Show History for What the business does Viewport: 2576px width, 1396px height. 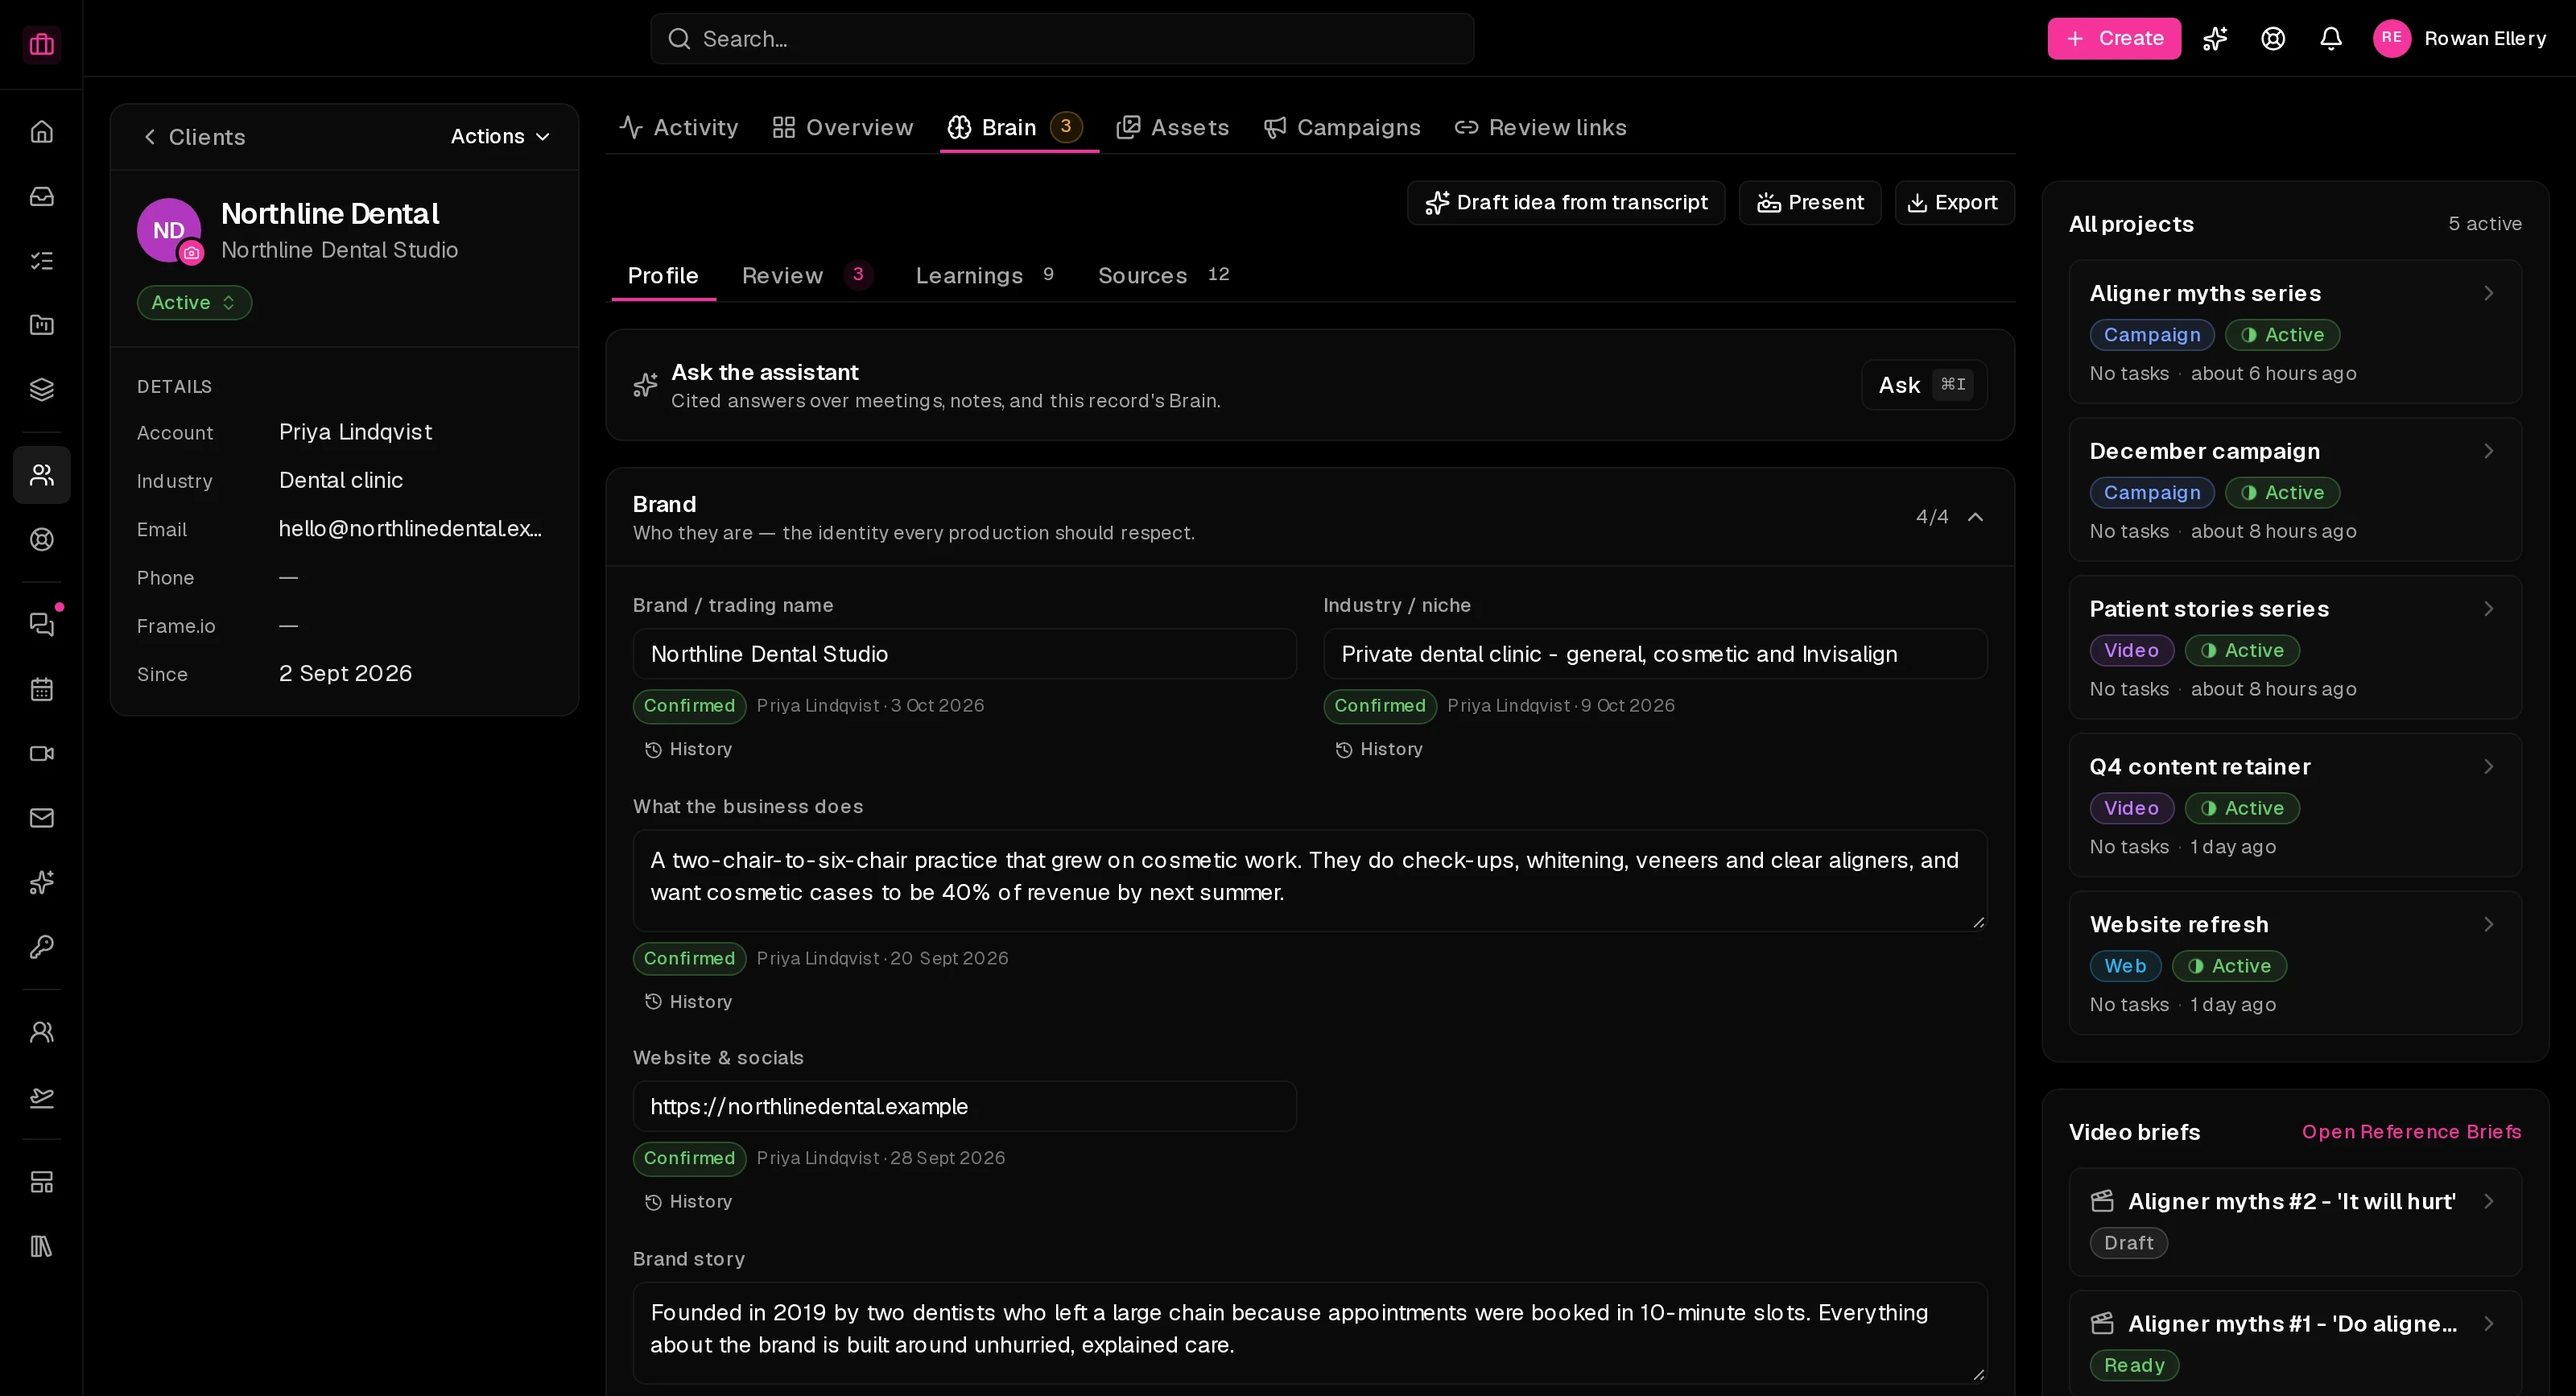[x=688, y=1002]
